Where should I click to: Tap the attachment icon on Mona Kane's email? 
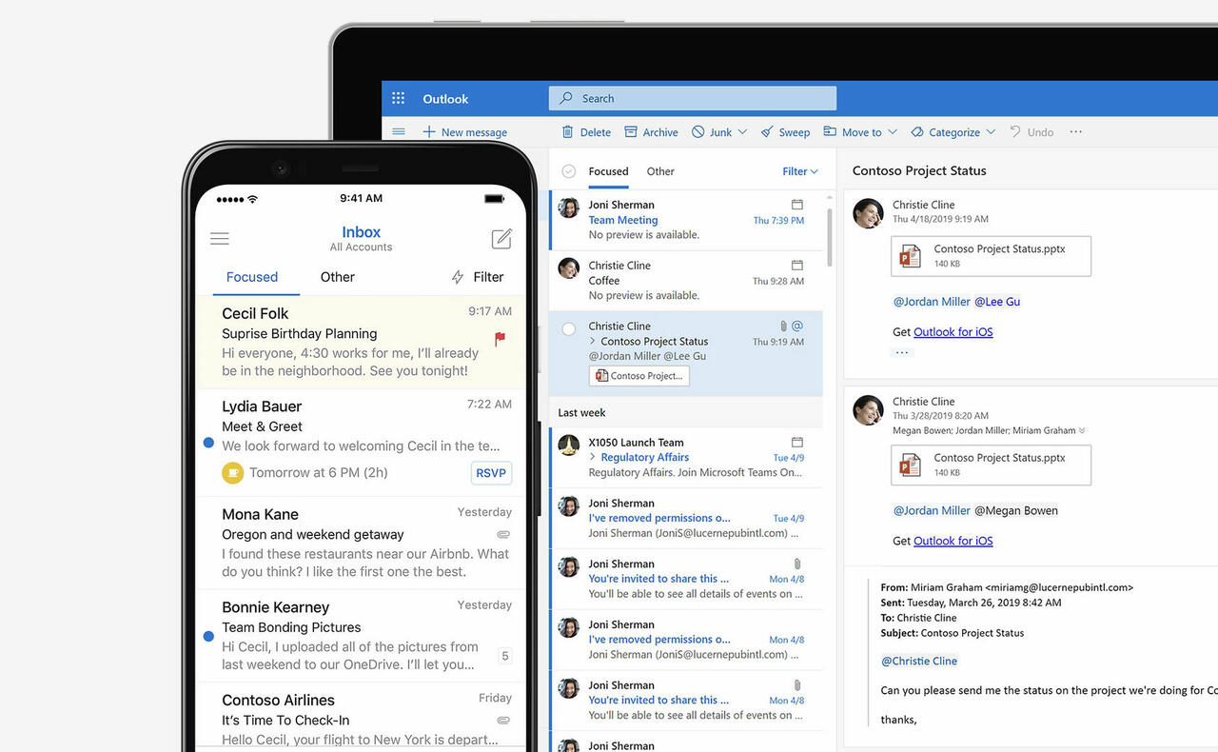point(503,535)
